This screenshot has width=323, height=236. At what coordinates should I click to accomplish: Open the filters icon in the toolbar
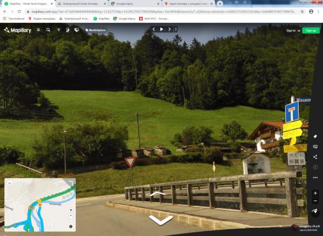pyautogui.click(x=59, y=30)
